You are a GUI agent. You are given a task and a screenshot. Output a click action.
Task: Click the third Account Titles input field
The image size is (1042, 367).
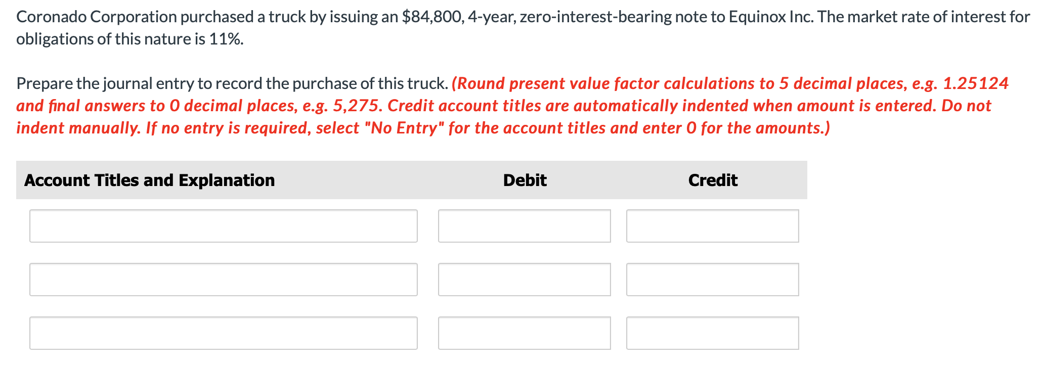click(x=223, y=332)
